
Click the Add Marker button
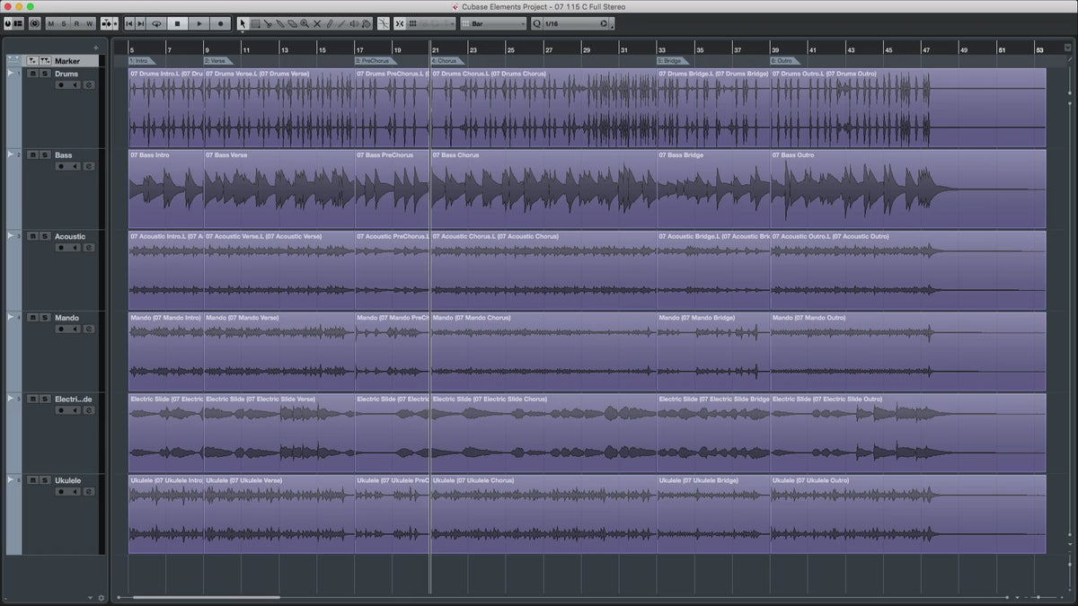pyautogui.click(x=31, y=61)
